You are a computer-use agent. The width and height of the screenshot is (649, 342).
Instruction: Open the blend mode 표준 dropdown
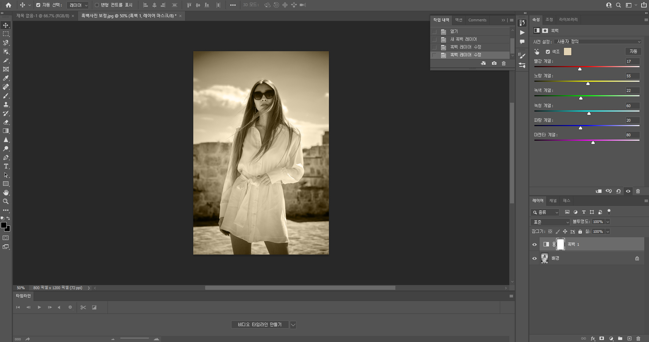[550, 222]
